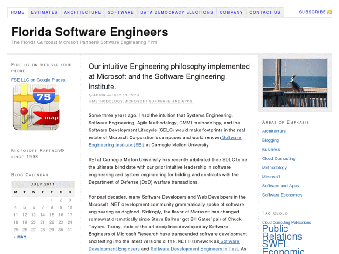This screenshot has width=339, height=254.
Task: Open the METHODOLOGY post category
Action: point(107,101)
